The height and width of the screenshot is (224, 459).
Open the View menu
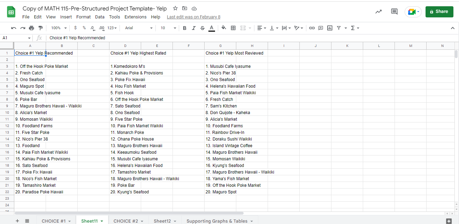click(x=51, y=17)
